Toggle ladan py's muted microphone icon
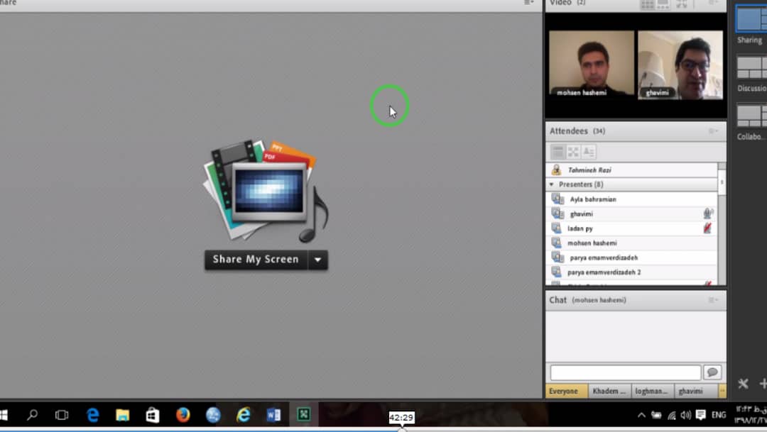The image size is (767, 432). (x=707, y=228)
